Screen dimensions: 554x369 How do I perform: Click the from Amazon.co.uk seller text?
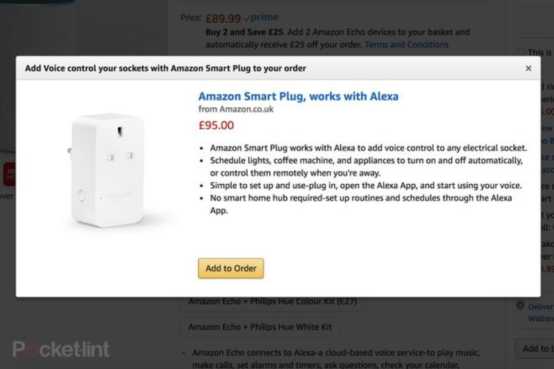tap(236, 109)
